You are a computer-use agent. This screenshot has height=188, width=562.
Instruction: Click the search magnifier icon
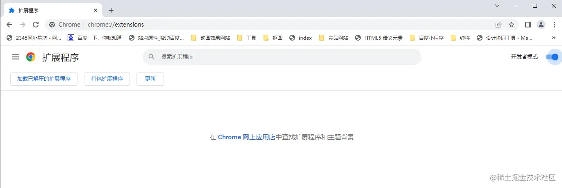coord(151,57)
